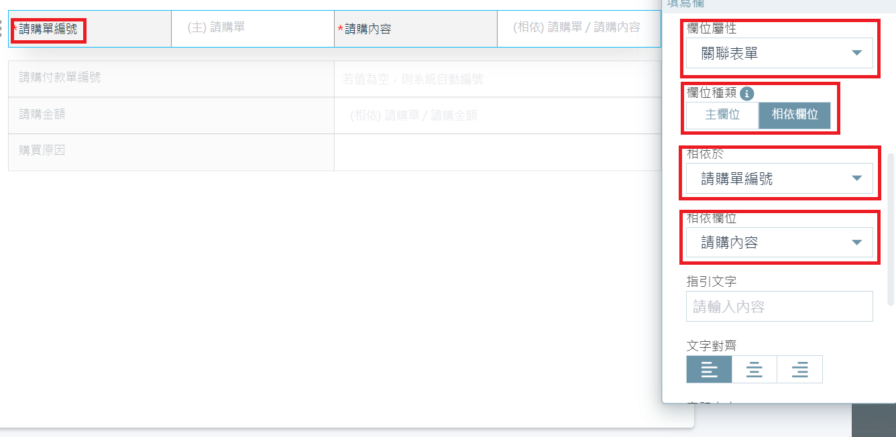
Task: Click the info icon beside 欄位種類
Action: (x=746, y=94)
